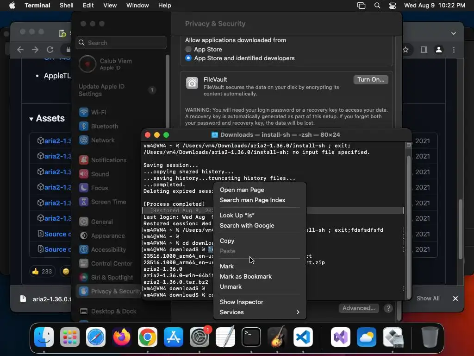474x356 pixels.
Task: Open Chrome three-dot menu
Action: click(454, 50)
